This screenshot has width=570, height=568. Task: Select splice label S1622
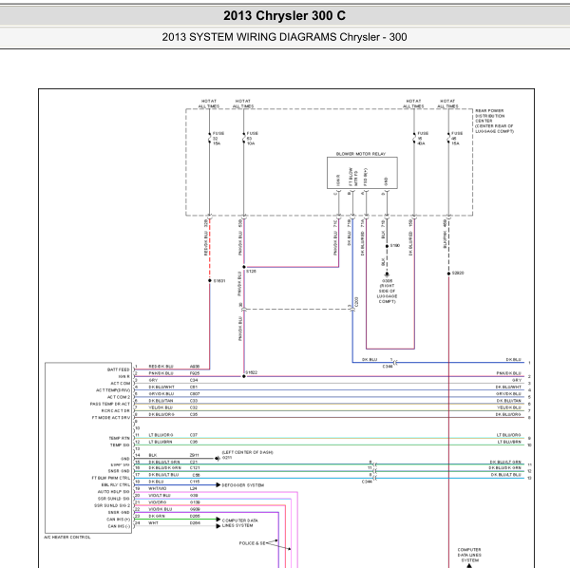point(252,372)
